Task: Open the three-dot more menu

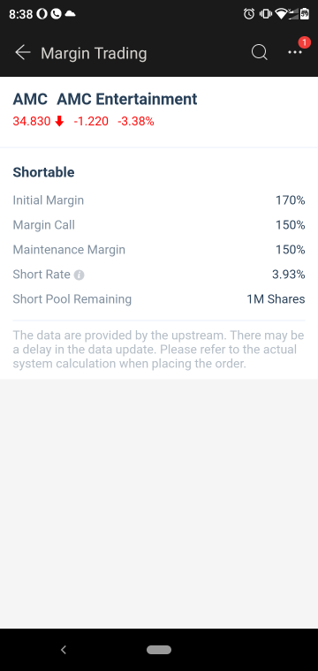Action: pyautogui.click(x=294, y=52)
